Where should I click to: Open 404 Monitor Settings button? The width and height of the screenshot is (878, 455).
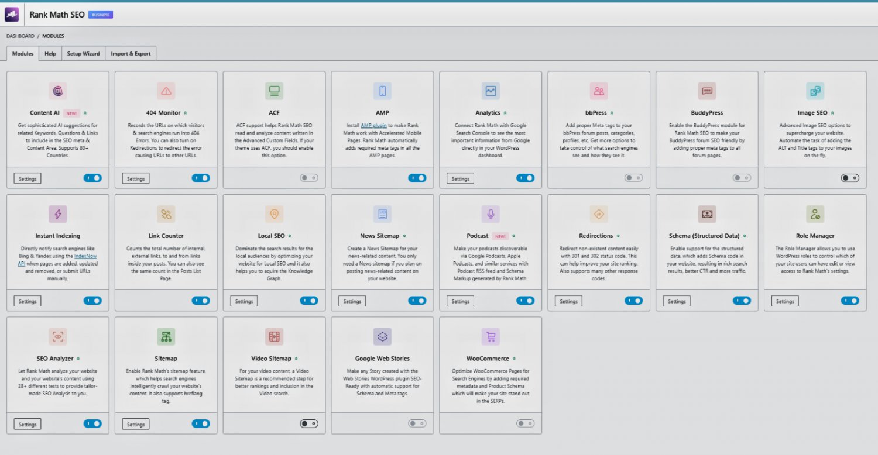pos(136,178)
